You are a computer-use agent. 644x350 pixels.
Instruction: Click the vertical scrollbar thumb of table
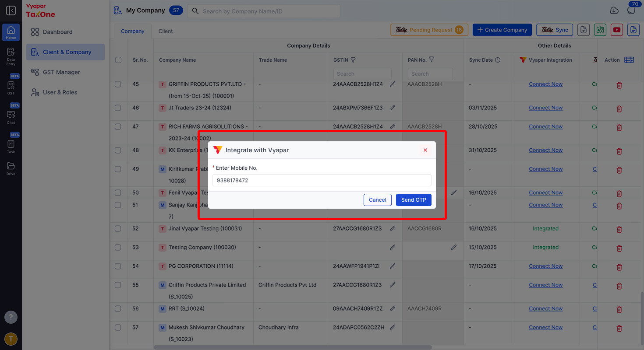(x=642, y=318)
